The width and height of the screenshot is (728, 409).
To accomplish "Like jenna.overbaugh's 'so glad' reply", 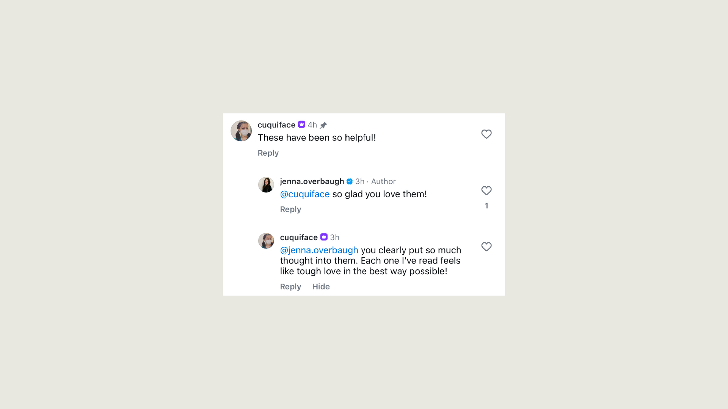I will point(486,190).
